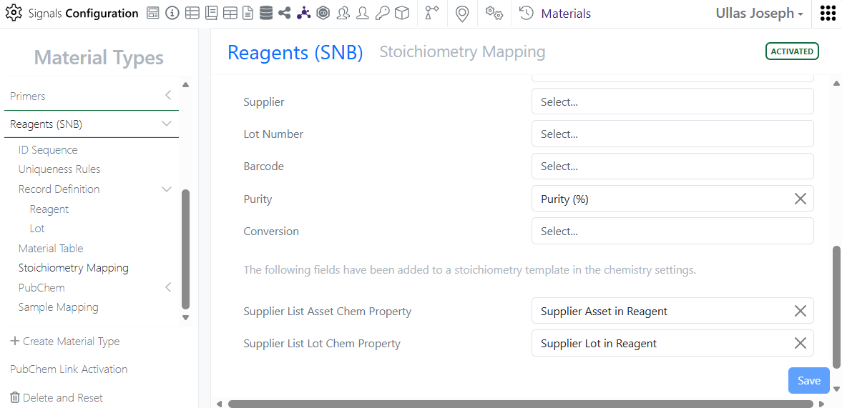Image resolution: width=842 pixels, height=408 pixels.
Task: Click the 3D cube icon in toolbar
Action: (x=402, y=13)
